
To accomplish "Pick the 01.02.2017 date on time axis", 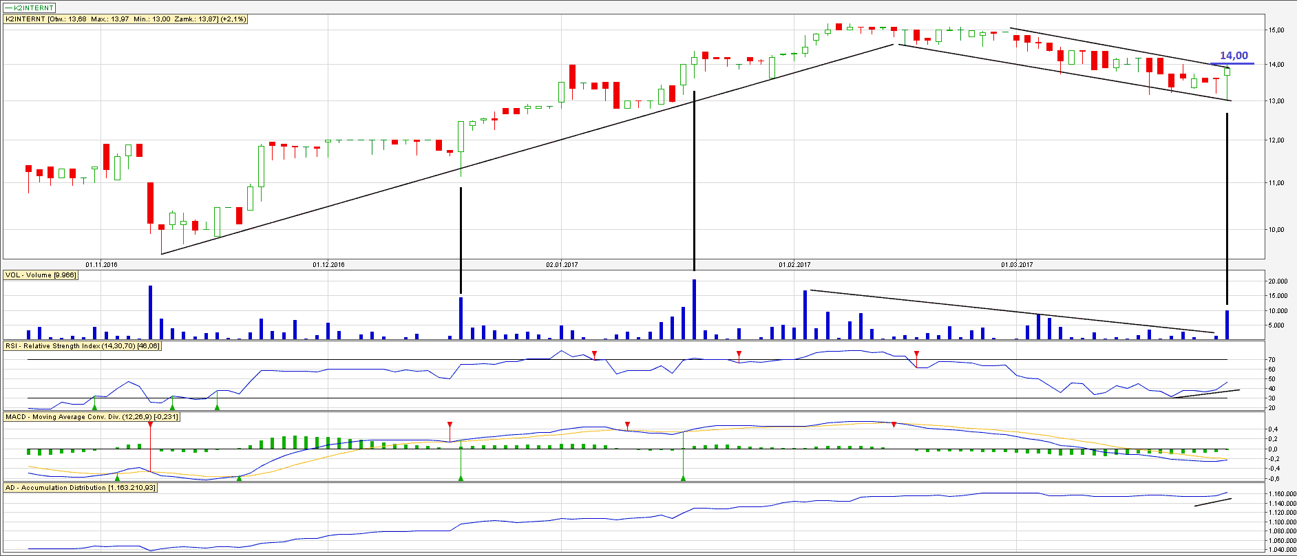I will [x=794, y=265].
